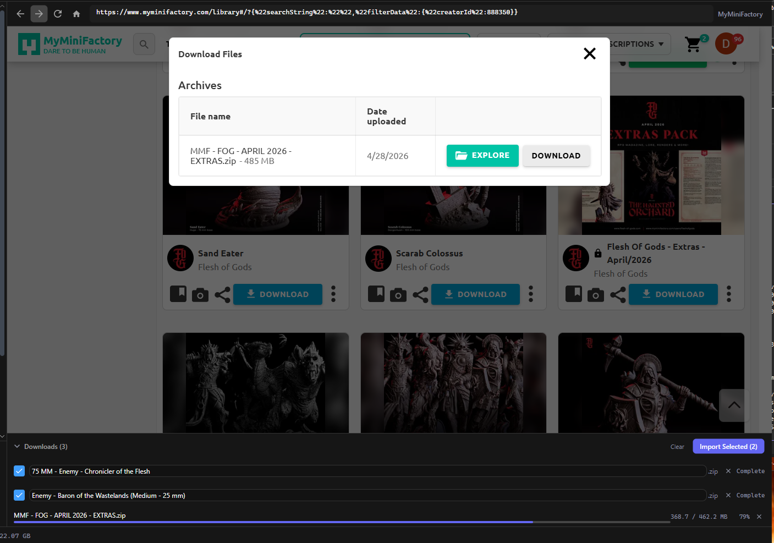Click the 22.07 GB status bar entry

[x=15, y=536]
